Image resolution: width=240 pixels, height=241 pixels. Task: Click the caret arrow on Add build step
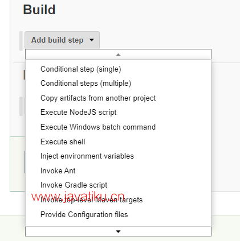tap(92, 40)
